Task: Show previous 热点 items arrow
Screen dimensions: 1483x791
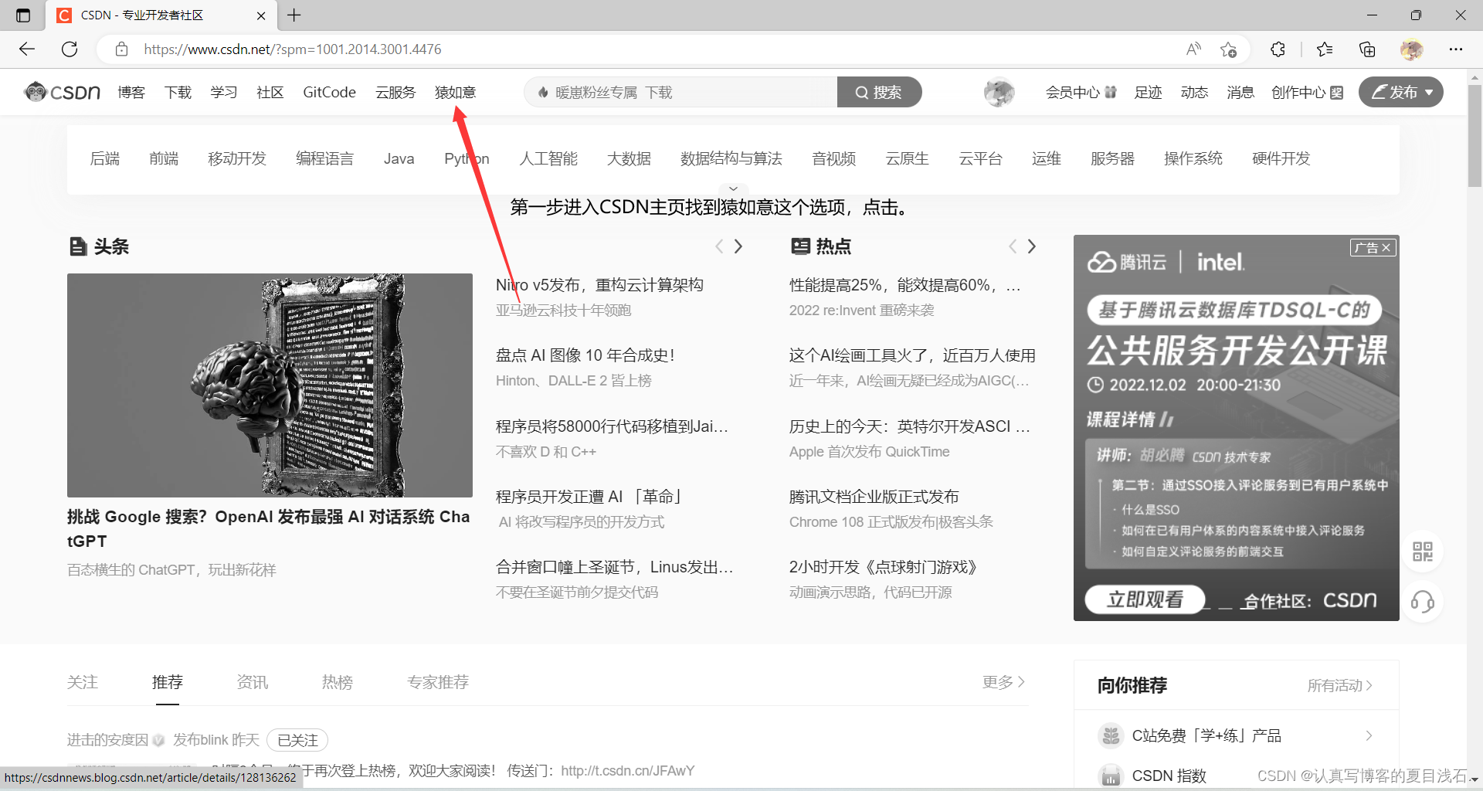Action: pyautogui.click(x=1013, y=246)
